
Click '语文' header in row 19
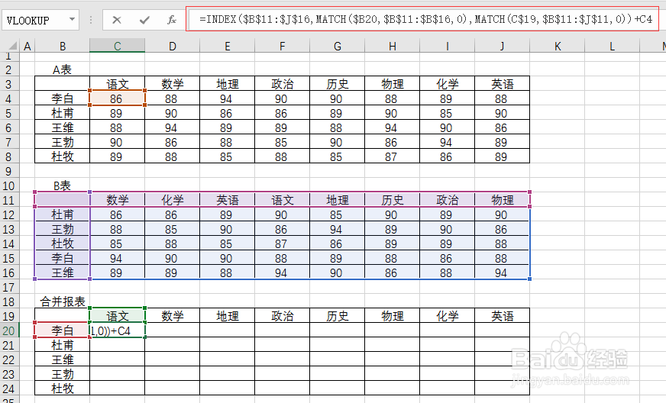[x=117, y=316]
